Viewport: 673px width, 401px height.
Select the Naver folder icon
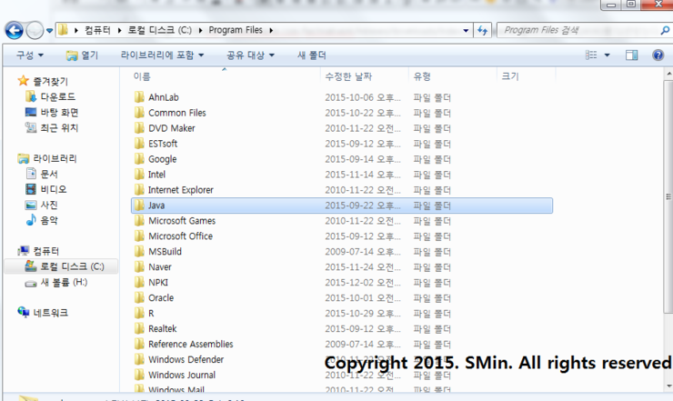[139, 267]
